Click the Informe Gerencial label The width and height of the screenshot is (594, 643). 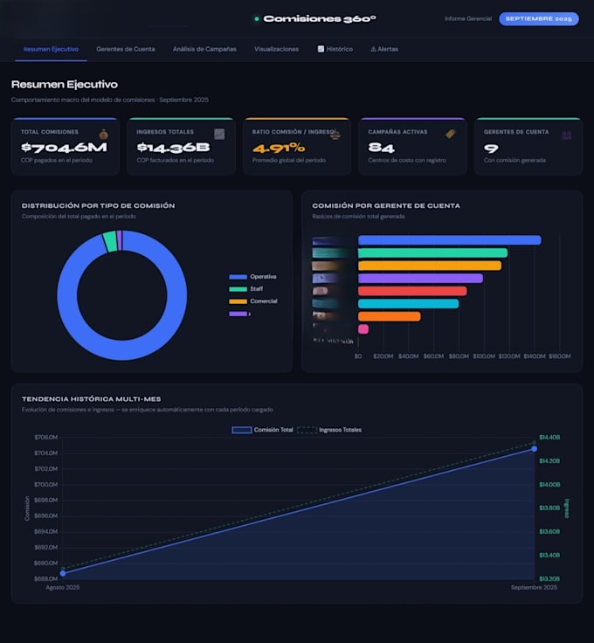pos(468,19)
